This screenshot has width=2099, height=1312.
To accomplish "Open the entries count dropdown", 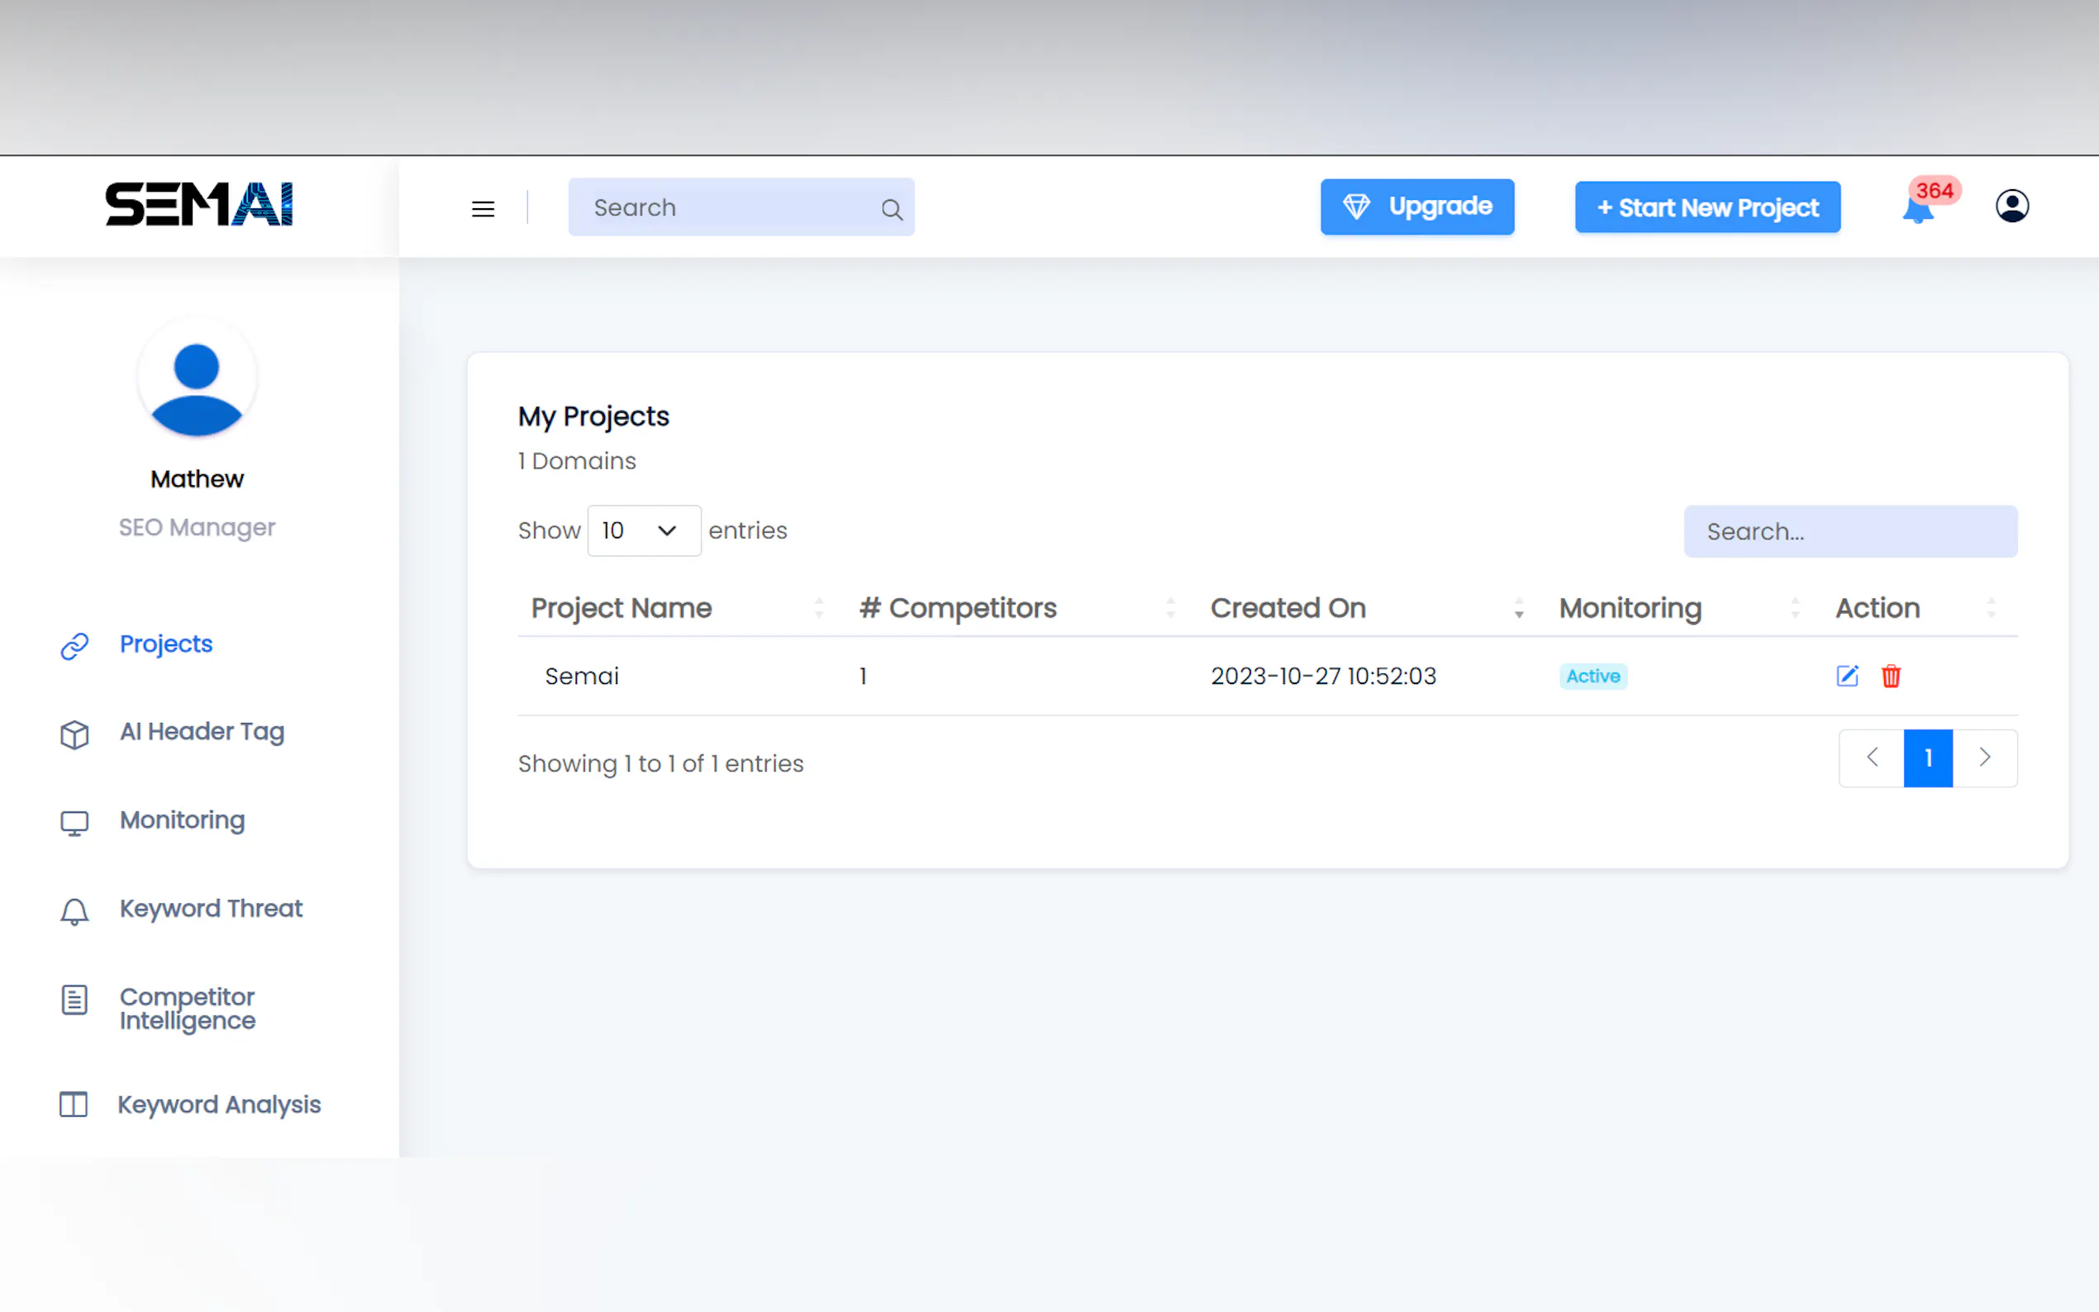I will 643,530.
